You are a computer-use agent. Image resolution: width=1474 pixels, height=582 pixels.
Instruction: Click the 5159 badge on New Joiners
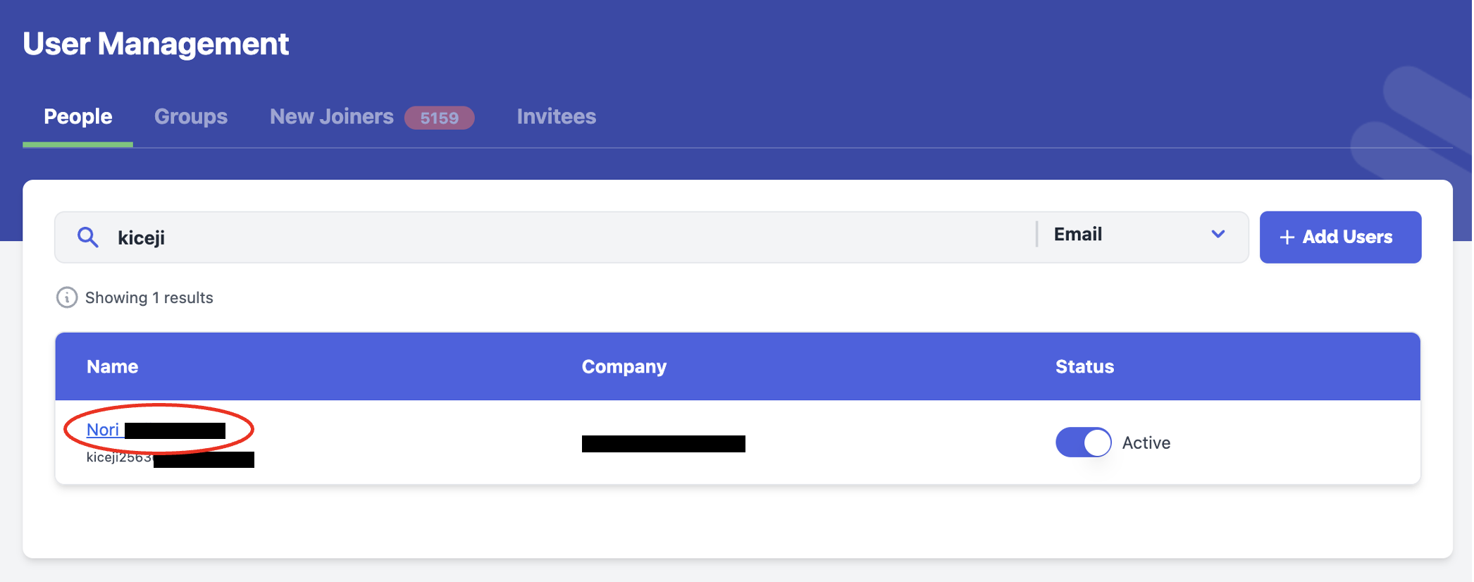pyautogui.click(x=439, y=118)
